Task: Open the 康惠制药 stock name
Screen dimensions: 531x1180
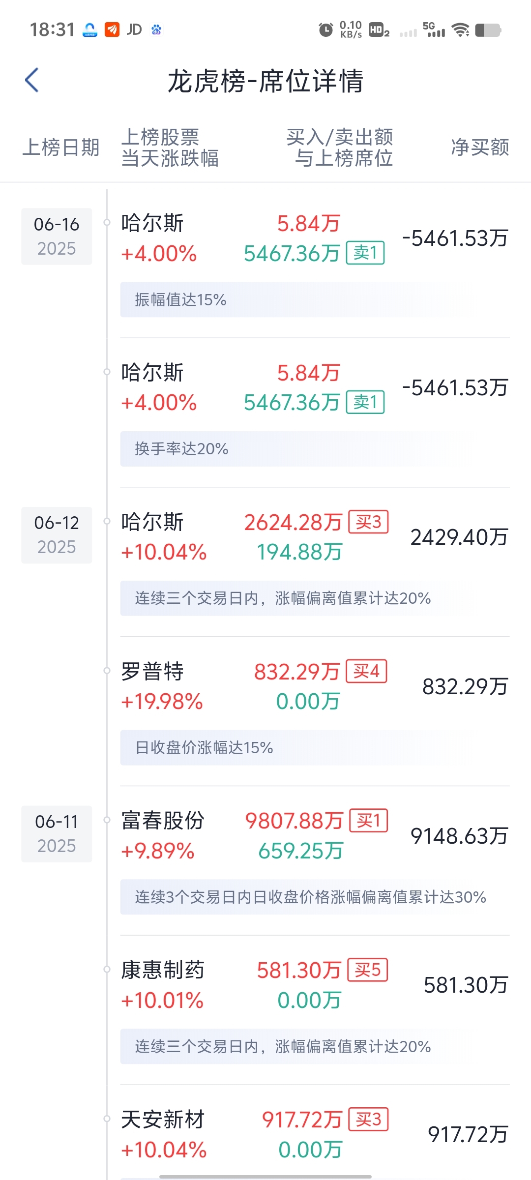Action: click(163, 970)
